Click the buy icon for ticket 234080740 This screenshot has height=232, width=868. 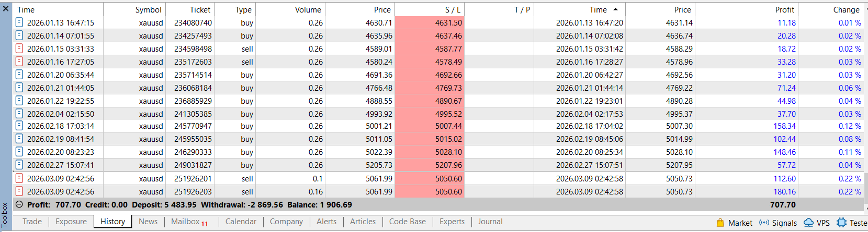19,22
